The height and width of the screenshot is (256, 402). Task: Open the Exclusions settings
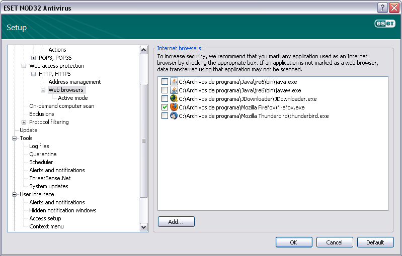point(42,114)
